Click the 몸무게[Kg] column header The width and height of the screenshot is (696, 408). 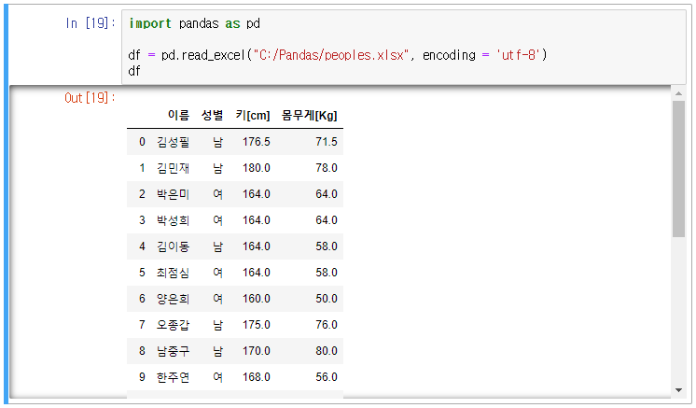coord(310,116)
